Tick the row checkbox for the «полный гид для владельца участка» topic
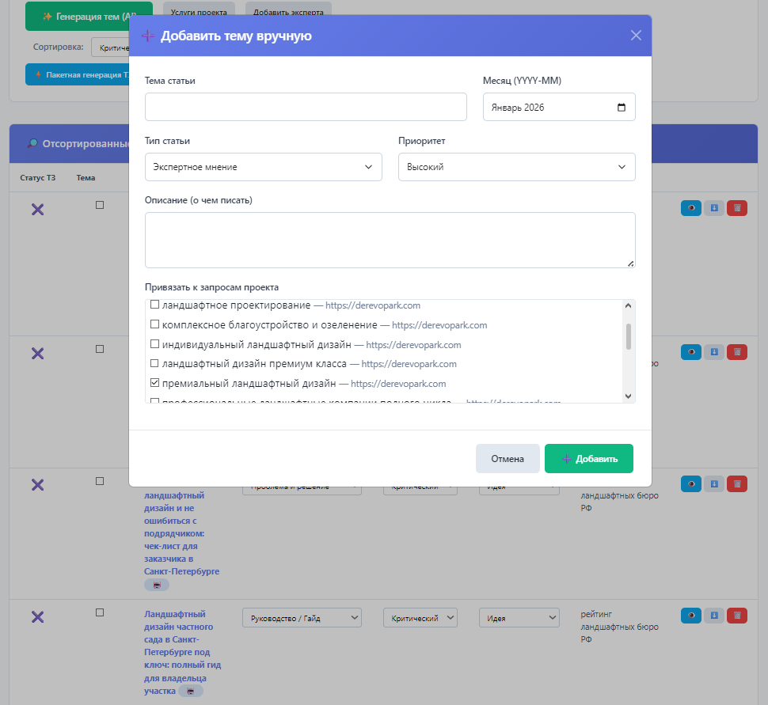768x705 pixels. point(100,612)
